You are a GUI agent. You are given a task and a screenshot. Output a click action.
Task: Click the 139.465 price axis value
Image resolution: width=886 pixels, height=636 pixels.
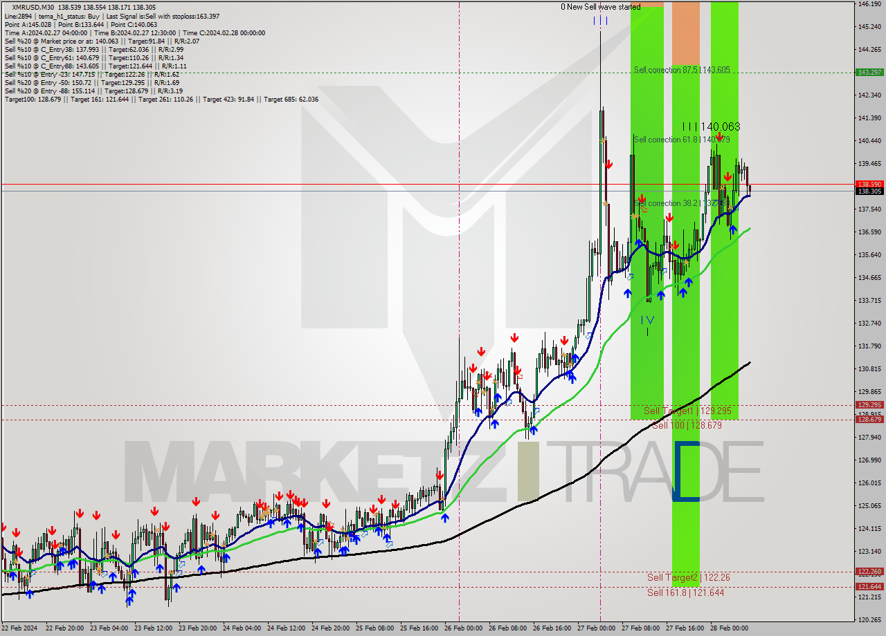[869, 164]
